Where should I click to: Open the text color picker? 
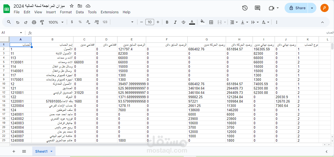[x=192, y=22]
